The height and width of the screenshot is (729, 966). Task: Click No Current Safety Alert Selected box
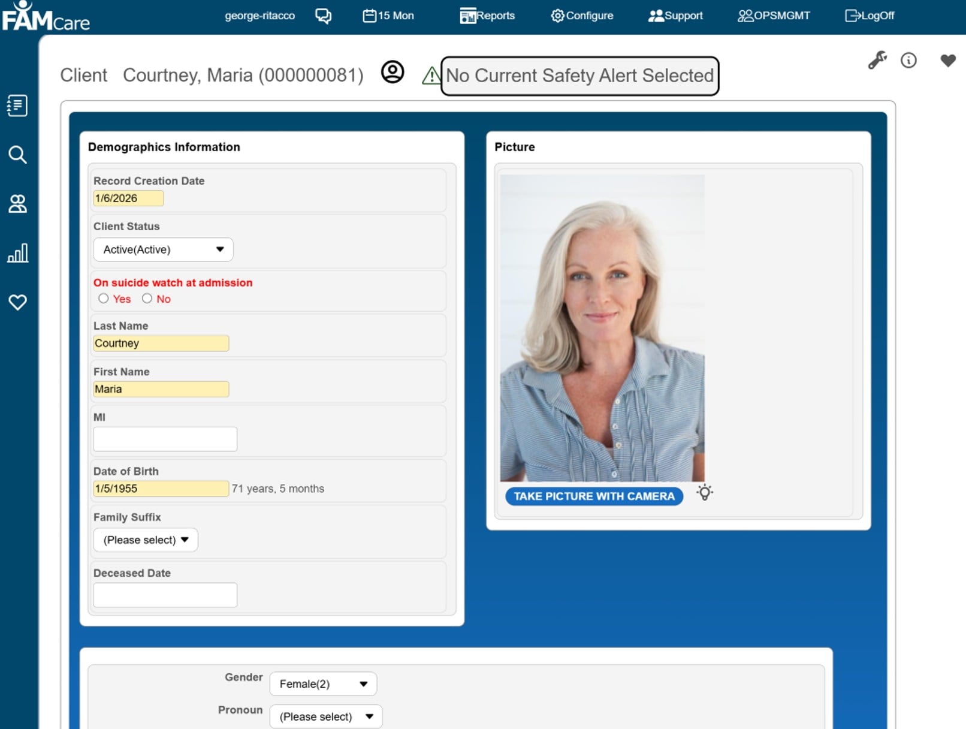pos(579,76)
